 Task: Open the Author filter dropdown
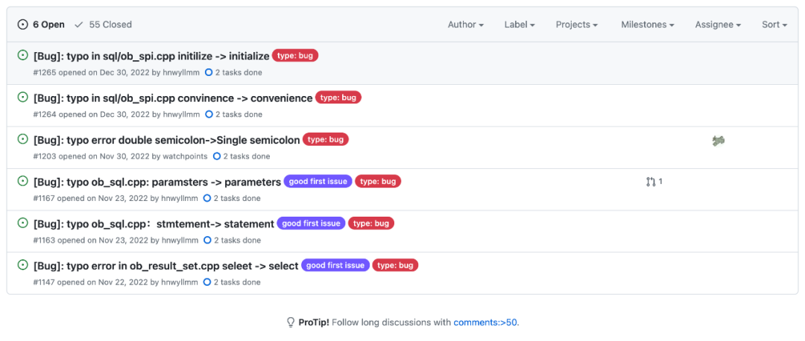(465, 25)
